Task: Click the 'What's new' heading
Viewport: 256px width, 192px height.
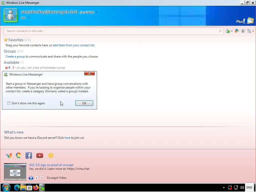Action: click(14, 132)
